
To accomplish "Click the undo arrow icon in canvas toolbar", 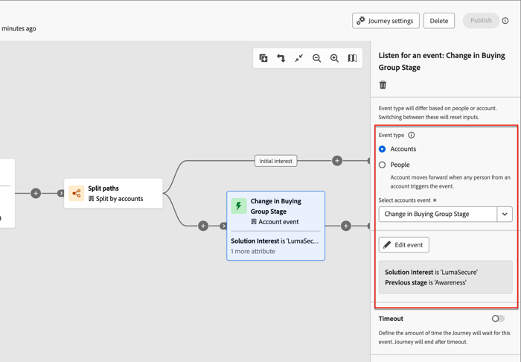I will tap(281, 58).
